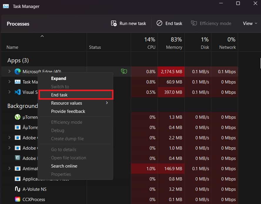Screen dimensions: 261x204
Task: Click the Microsoft Edge app icon
Action: [18, 71]
